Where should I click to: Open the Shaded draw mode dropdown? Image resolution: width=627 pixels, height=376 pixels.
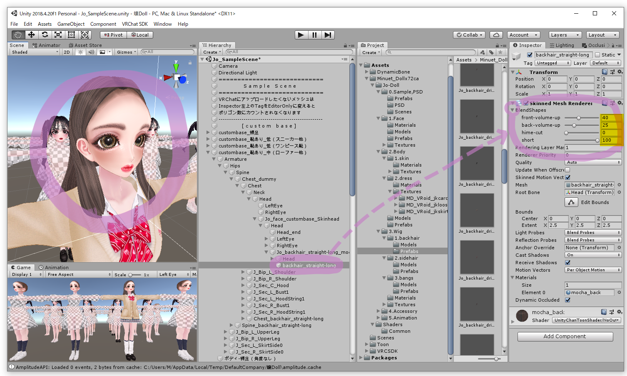pos(35,52)
